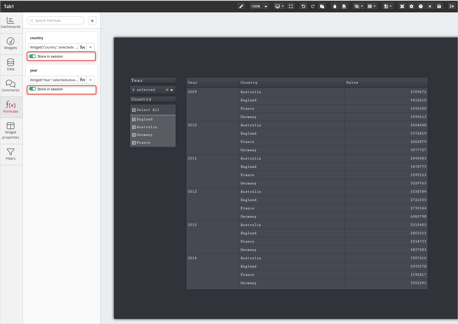Open the dashboard settings gear
The image size is (458, 324).
pyautogui.click(x=411, y=6)
